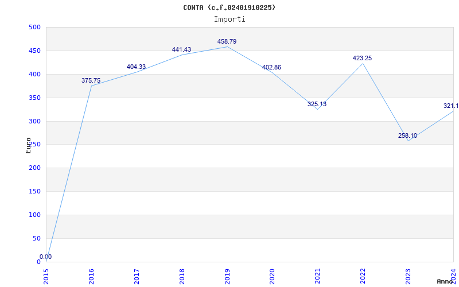Screen dimensions: 459x287
Task: Click the chart title CONTA (c.f.02401910225)
Action: 229,7
